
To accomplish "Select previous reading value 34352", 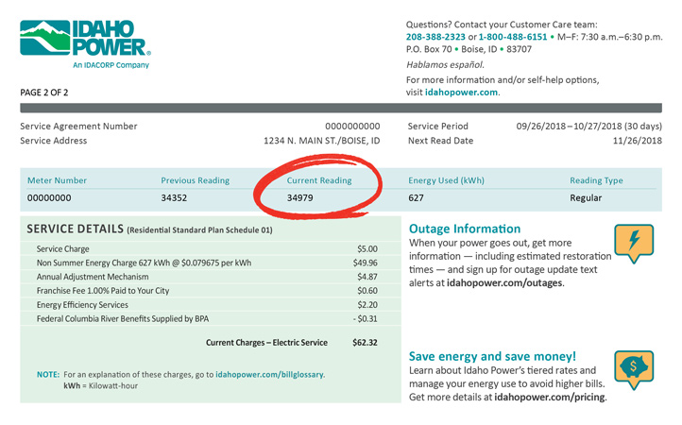I will (174, 198).
